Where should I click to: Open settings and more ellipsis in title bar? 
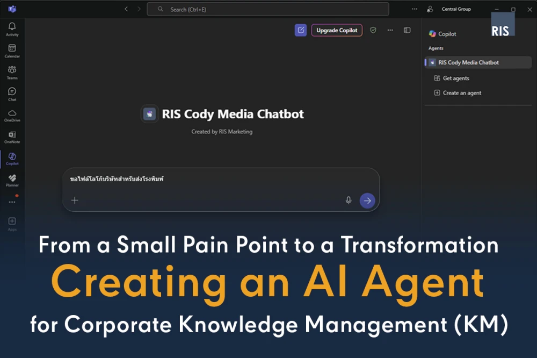[x=415, y=9]
